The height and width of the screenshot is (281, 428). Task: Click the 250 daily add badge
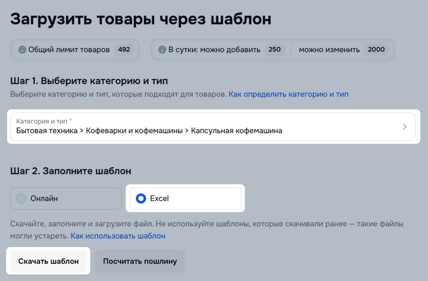(275, 49)
